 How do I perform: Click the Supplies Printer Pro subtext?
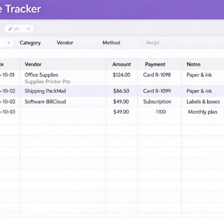tap(47, 82)
